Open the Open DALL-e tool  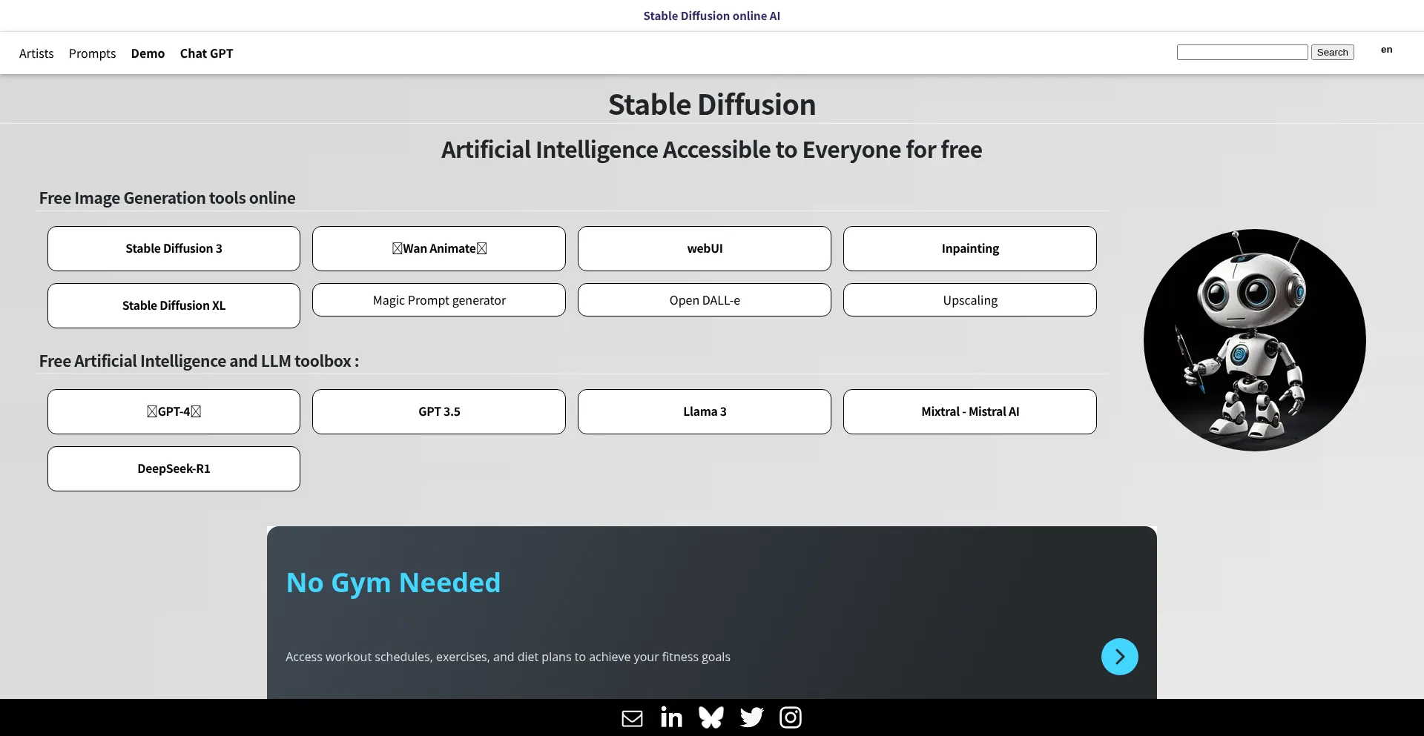tap(705, 300)
